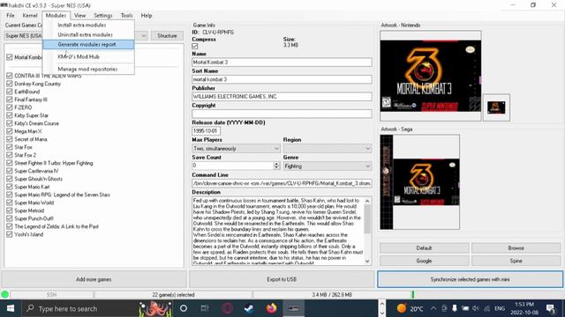Select the Sega artwork preview
Image resolution: width=565 pixels, height=317 pixels.
(420, 182)
